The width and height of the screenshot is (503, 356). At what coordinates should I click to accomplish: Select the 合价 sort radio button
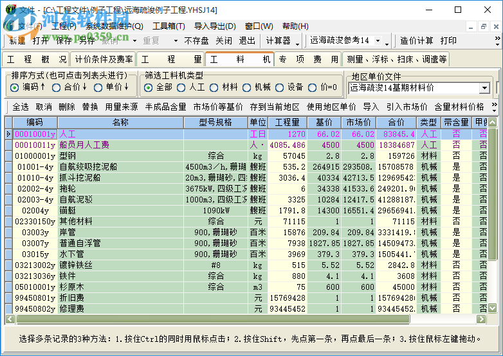pyautogui.click(x=56, y=87)
